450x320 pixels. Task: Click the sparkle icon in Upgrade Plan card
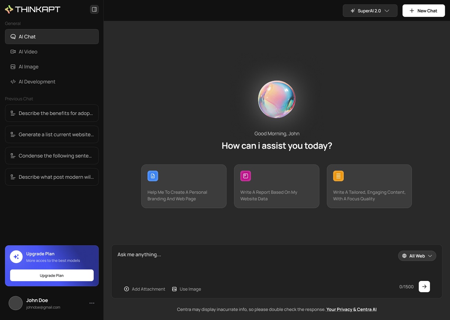tap(16, 257)
